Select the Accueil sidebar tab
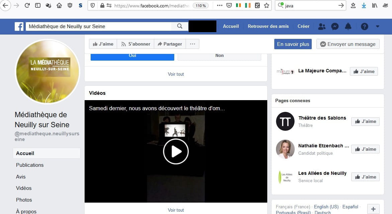The image size is (392, 214). (47, 153)
